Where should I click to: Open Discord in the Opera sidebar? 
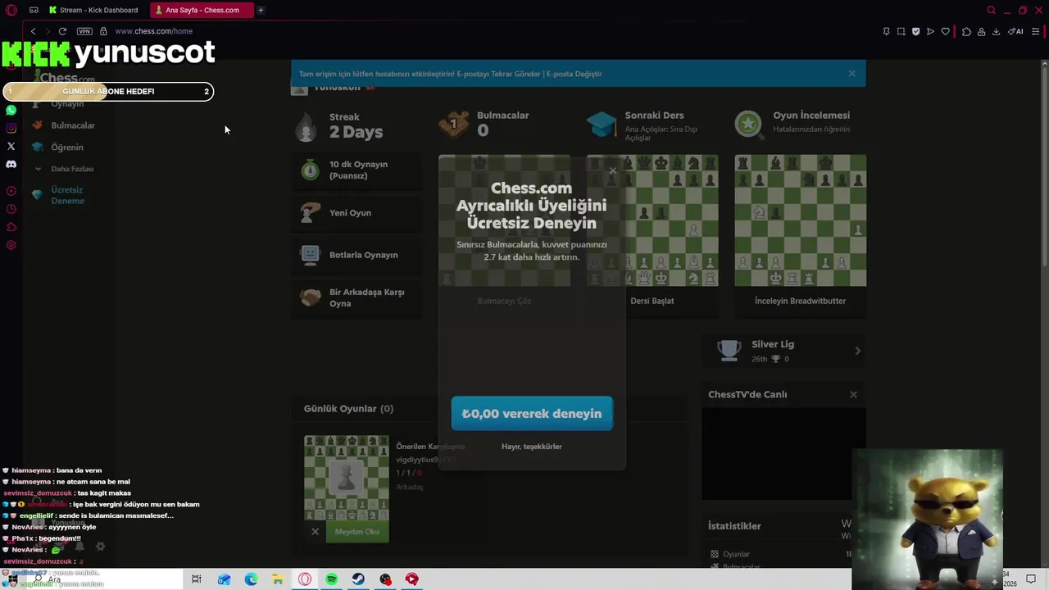(11, 165)
